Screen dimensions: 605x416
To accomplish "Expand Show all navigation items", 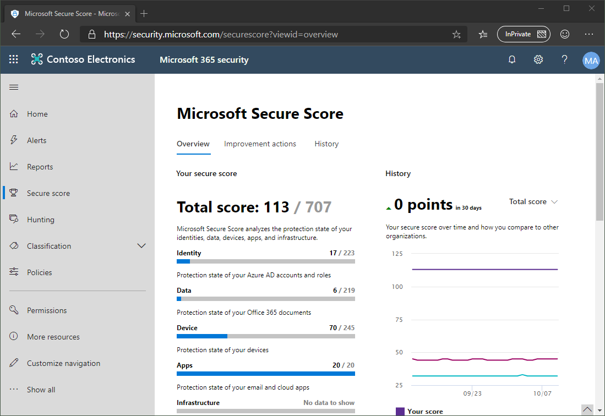I will [41, 390].
